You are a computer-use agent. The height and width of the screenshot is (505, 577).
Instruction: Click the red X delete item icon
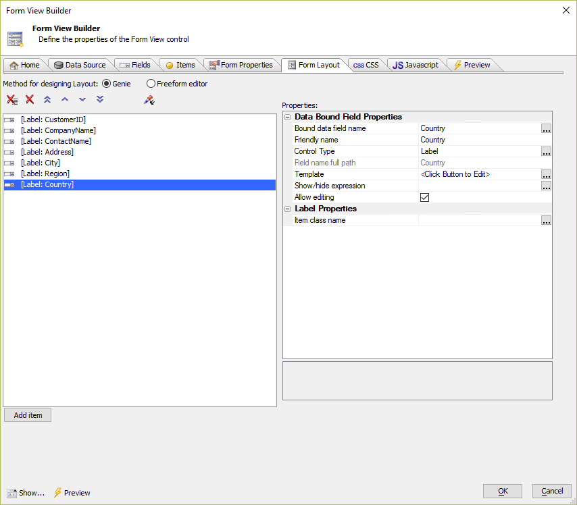pos(30,99)
